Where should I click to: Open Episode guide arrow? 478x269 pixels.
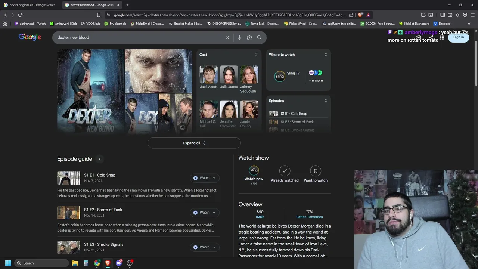pos(99,159)
